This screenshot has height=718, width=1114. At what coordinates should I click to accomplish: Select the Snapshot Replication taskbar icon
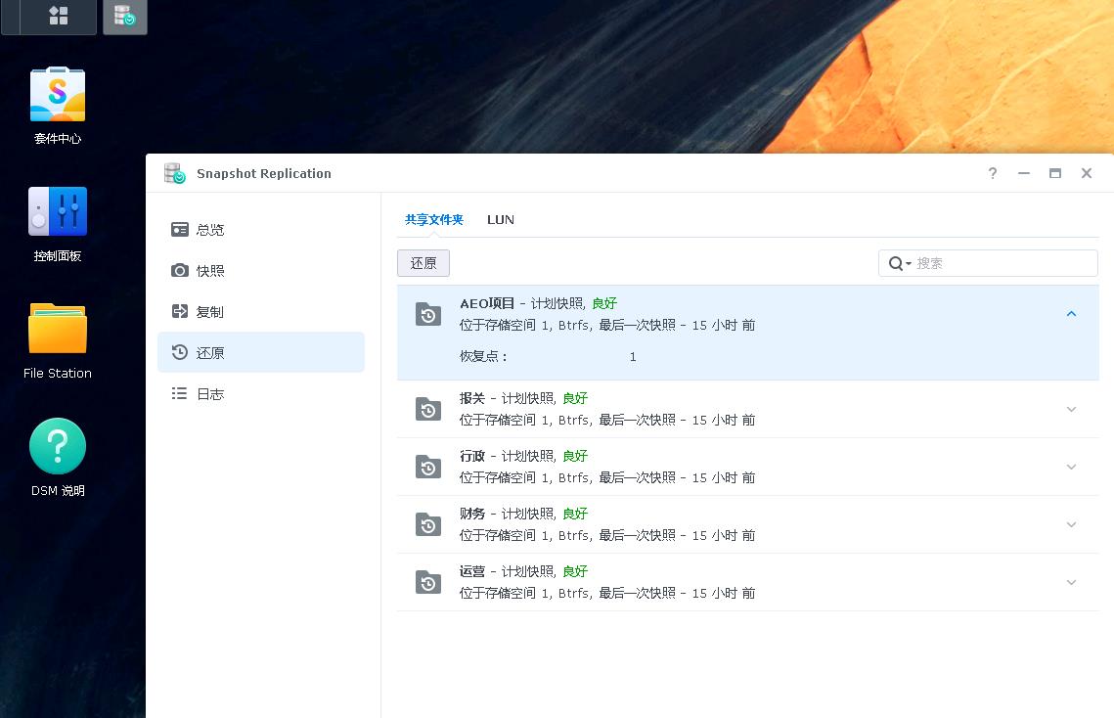(x=125, y=16)
